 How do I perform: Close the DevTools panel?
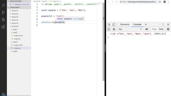[x=168, y=25]
